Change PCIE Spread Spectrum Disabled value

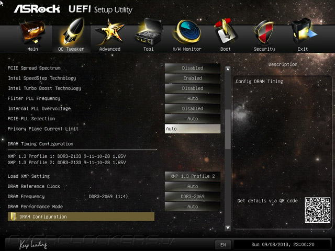click(193, 68)
